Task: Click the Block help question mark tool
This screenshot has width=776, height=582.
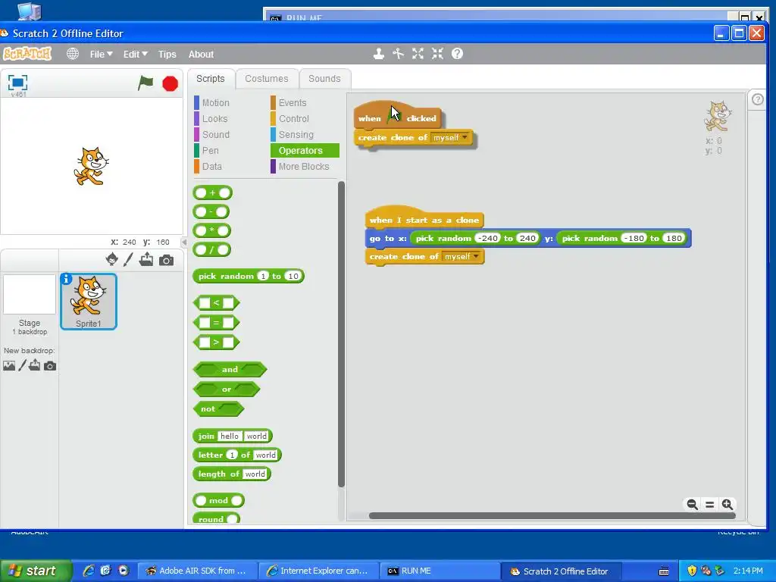Action: pos(457,54)
